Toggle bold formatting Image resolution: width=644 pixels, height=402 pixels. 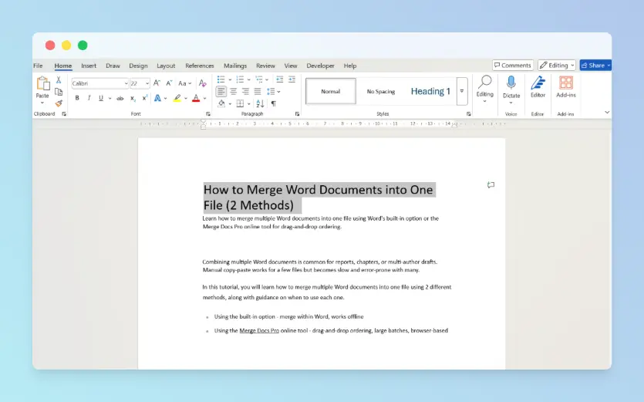[77, 98]
